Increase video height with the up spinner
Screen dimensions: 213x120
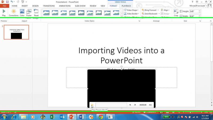[199, 11]
